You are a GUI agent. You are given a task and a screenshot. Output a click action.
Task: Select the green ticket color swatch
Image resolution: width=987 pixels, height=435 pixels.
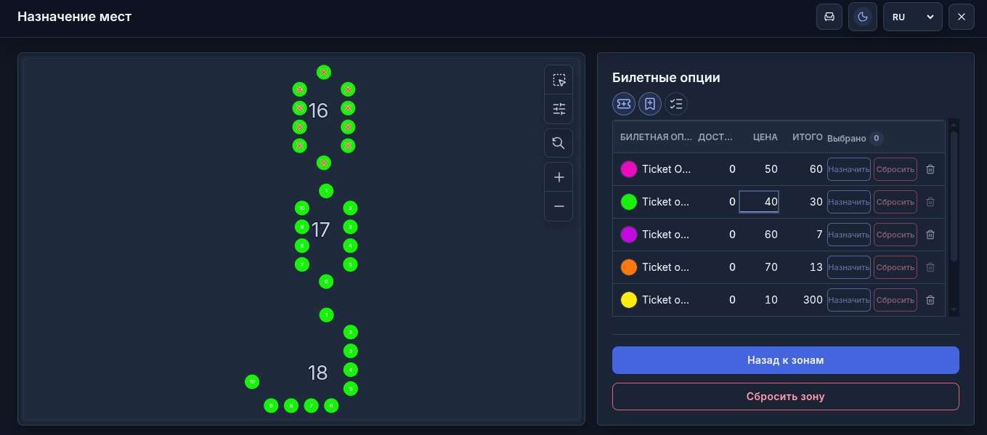pos(629,202)
